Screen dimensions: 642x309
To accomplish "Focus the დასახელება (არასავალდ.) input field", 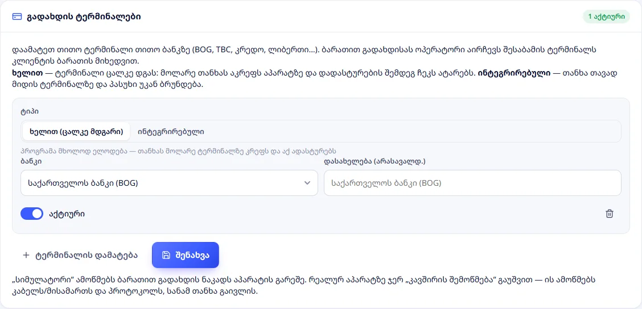I will [x=472, y=183].
